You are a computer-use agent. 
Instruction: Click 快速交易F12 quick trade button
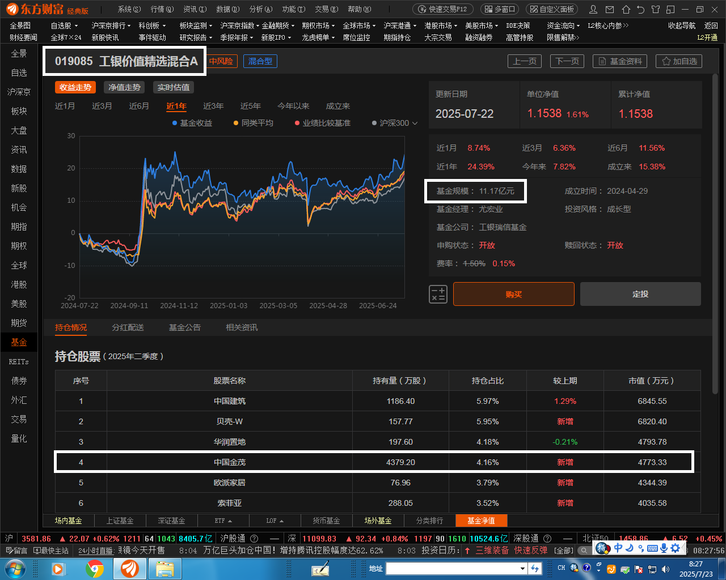[x=443, y=9]
